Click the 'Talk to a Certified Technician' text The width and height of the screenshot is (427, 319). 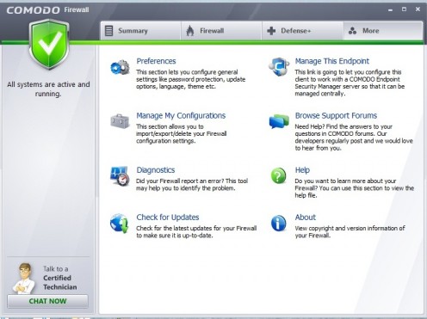(x=60, y=278)
